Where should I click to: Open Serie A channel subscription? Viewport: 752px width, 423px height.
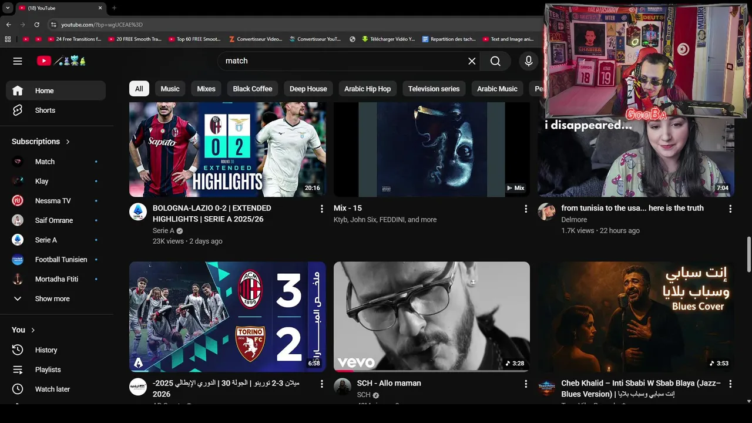(56, 240)
